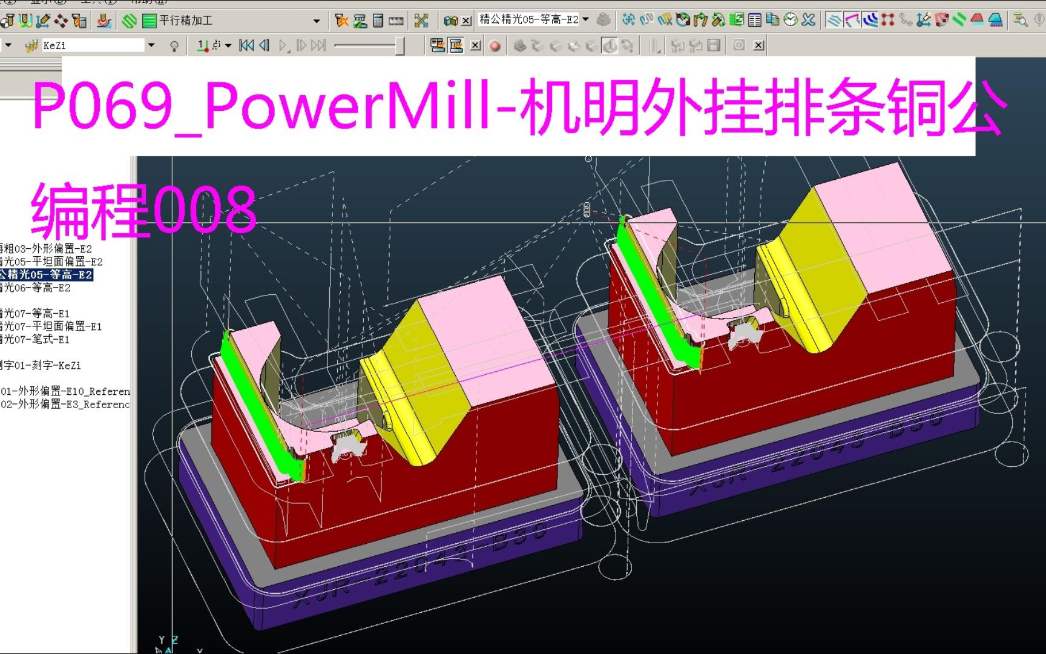Open the toolpath verification icon
The height and width of the screenshot is (654, 1046).
click(360, 20)
